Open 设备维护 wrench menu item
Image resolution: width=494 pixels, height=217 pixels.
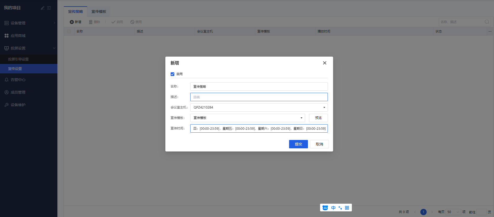coord(18,105)
